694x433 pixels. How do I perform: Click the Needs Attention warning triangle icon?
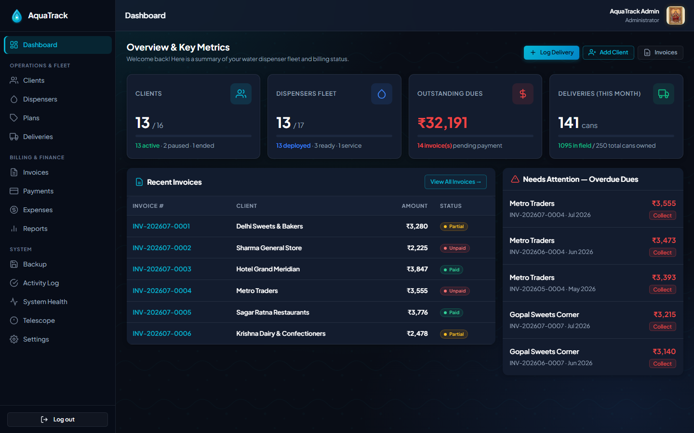tap(515, 179)
